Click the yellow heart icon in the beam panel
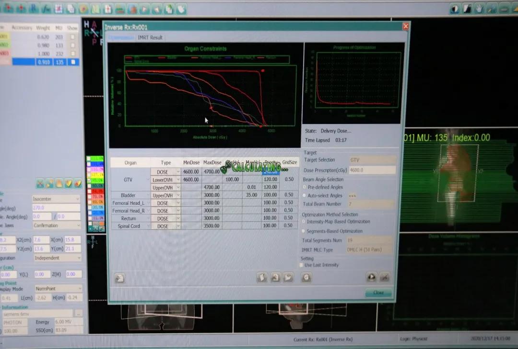Viewport: 518px width, 349px height. [x=69, y=184]
